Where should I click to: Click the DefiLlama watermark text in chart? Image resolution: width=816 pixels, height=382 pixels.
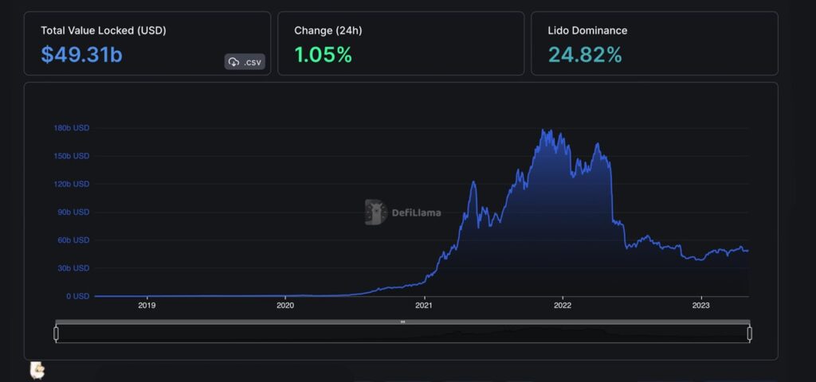click(x=416, y=212)
